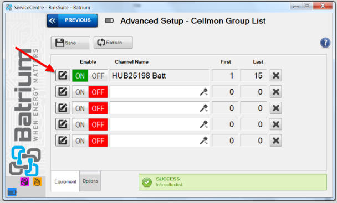Click the orange flame icon in sidebar
The image size is (337, 203).
click(x=37, y=181)
